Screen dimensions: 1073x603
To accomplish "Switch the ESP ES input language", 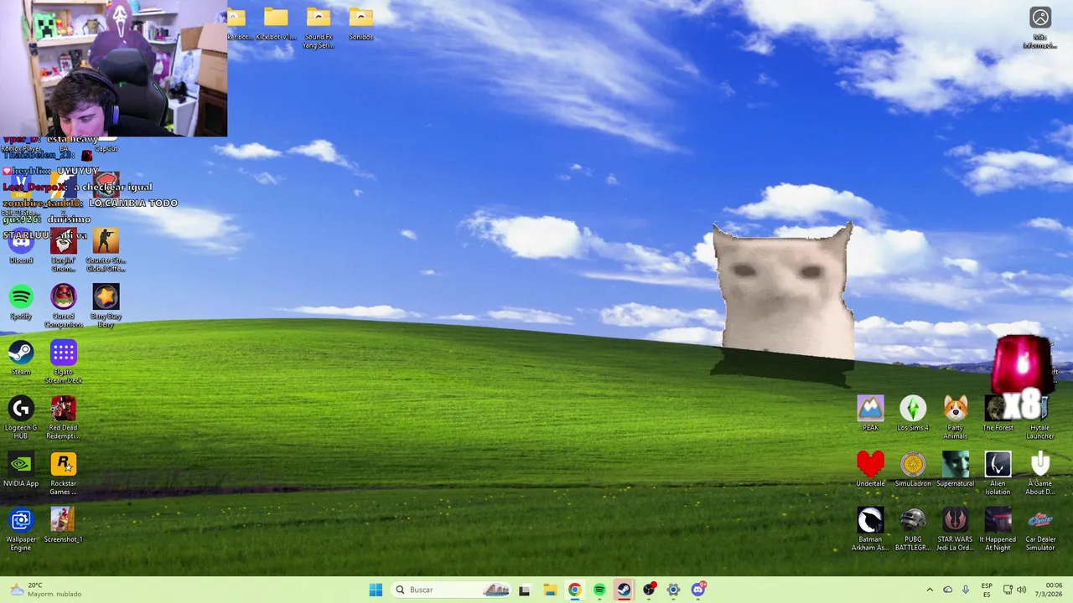I will tap(987, 590).
